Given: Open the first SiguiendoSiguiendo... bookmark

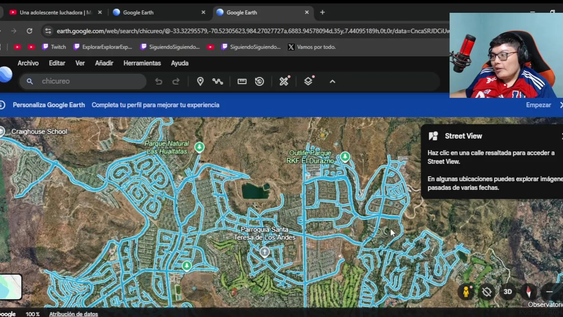Looking at the screenshot, I should pyautogui.click(x=170, y=47).
